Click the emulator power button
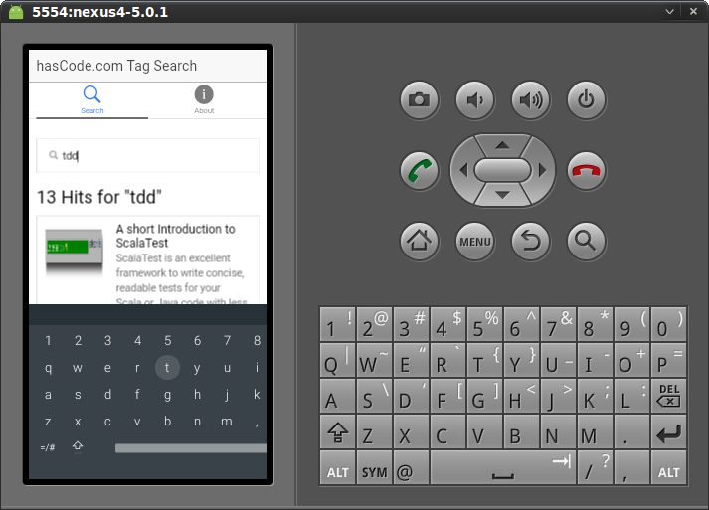The image size is (709, 510). 586,100
